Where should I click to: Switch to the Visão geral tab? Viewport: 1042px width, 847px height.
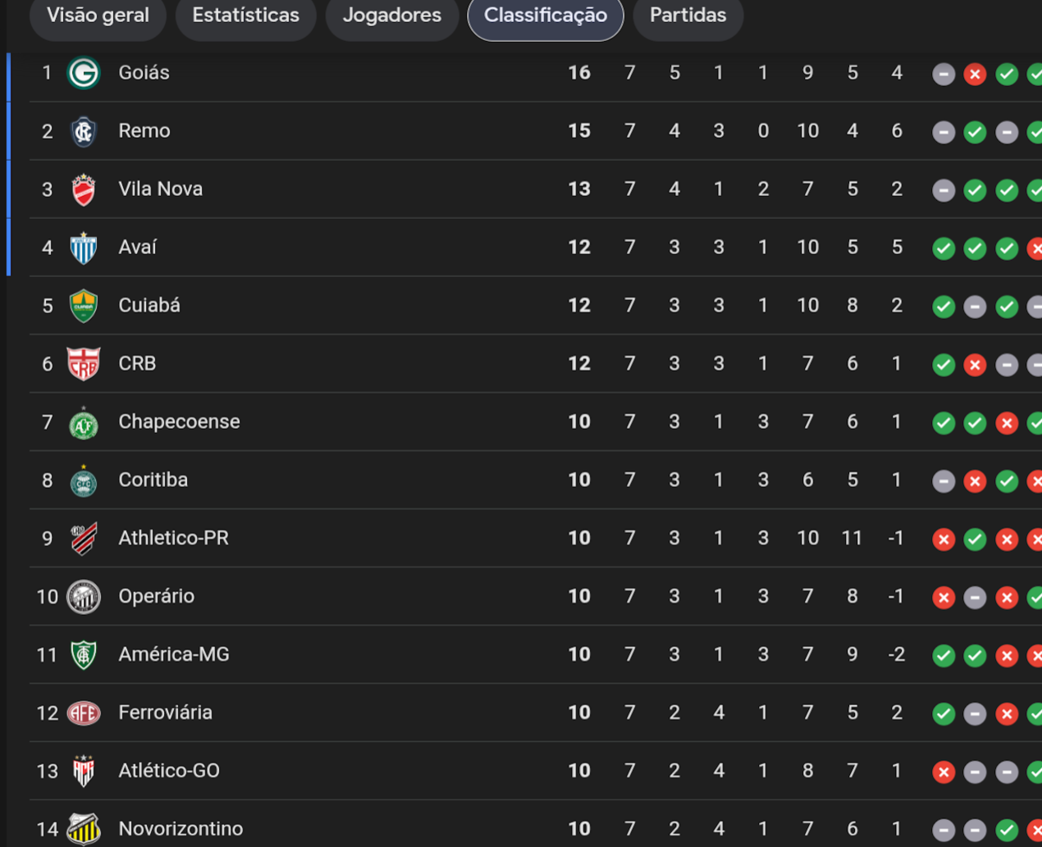pos(98,16)
